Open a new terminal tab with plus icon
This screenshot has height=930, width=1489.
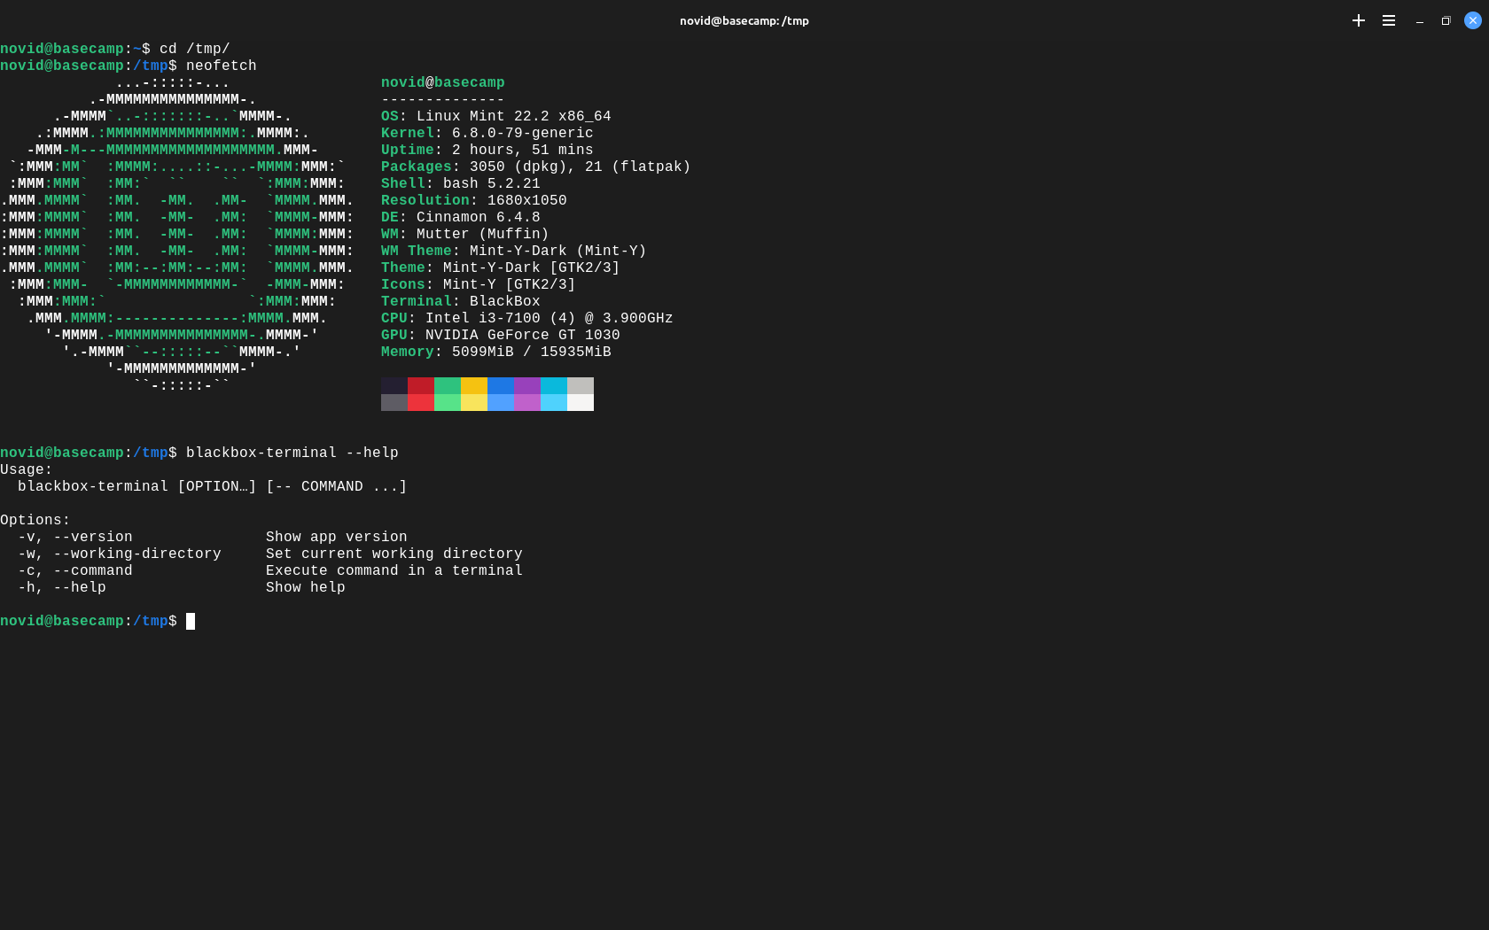[1358, 20]
